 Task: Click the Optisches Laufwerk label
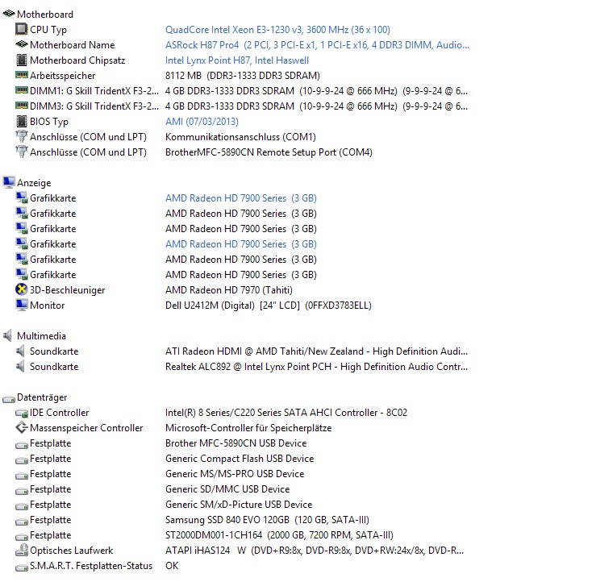72,551
